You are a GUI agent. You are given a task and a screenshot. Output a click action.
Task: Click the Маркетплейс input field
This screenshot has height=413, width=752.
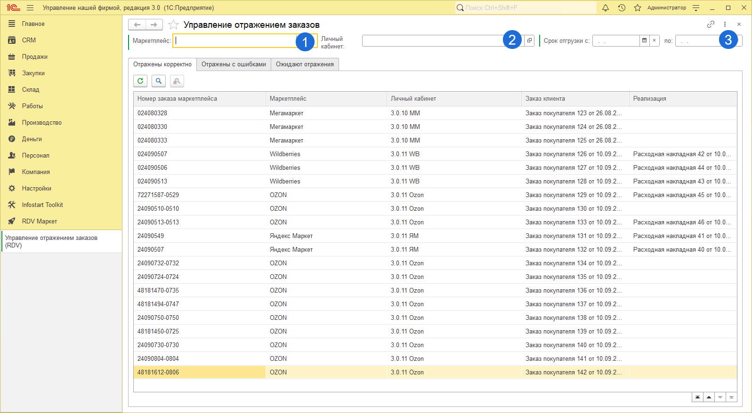(234, 41)
